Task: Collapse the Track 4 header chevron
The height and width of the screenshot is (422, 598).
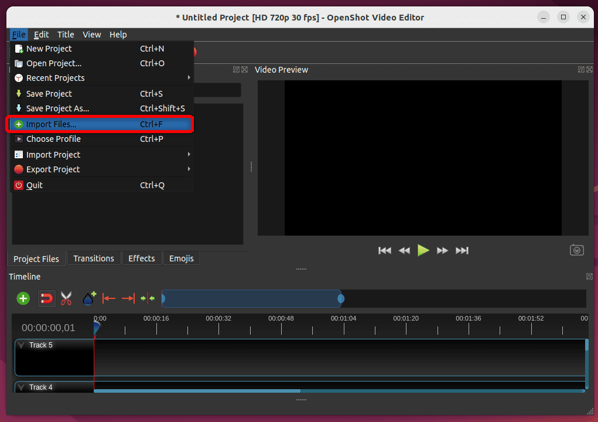Action: 22,387
